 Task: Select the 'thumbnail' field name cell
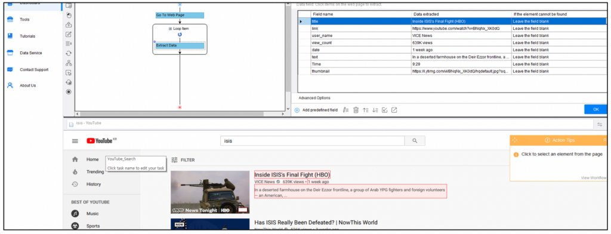coord(361,72)
